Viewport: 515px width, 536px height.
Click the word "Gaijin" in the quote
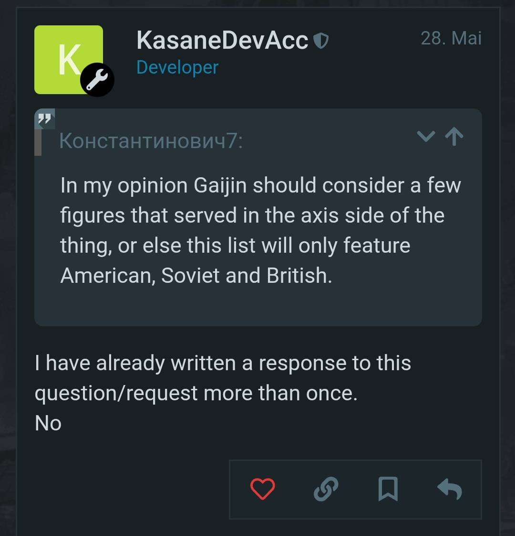pos(220,185)
